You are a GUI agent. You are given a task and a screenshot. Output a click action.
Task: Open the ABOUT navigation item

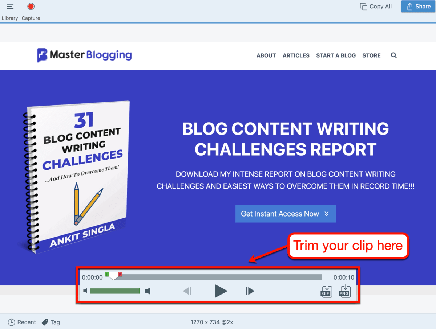[x=266, y=55]
